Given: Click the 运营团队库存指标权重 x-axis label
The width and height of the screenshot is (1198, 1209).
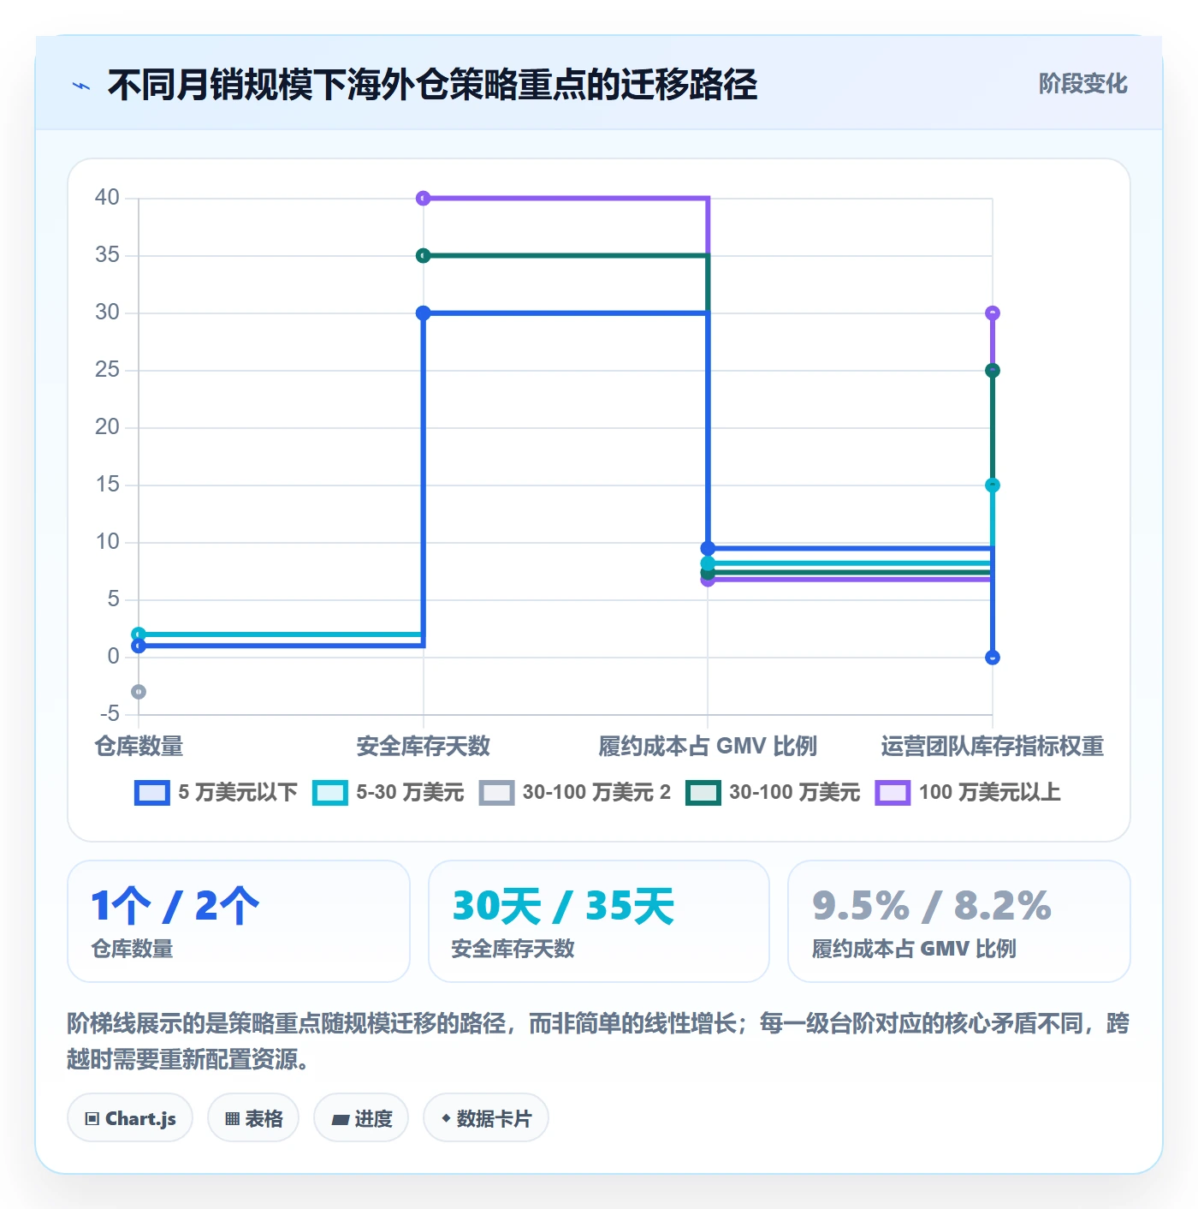Looking at the screenshot, I should pos(993,747).
